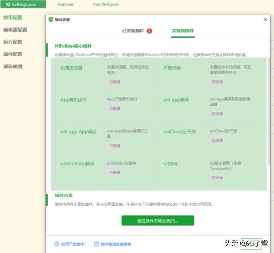This screenshot has height=253, width=274.
Task: Click the TortoiseGit description text
Action: pyautogui.click(x=226, y=165)
